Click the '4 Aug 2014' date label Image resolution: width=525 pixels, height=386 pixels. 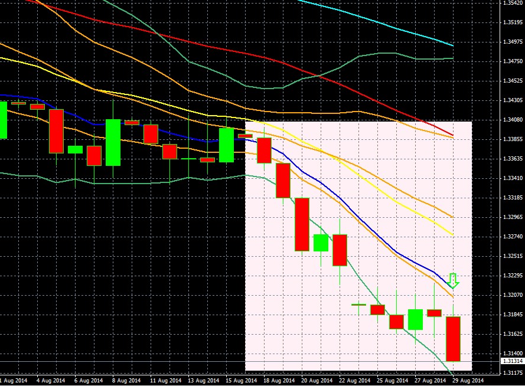click(x=51, y=380)
